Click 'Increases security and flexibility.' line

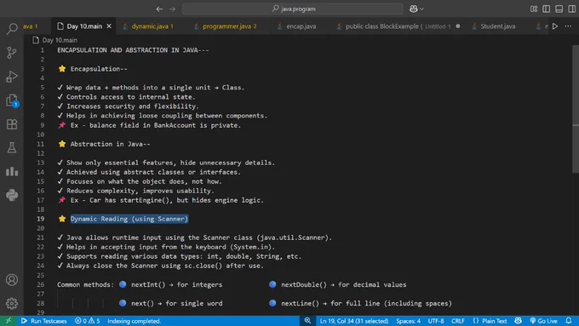(x=129, y=106)
